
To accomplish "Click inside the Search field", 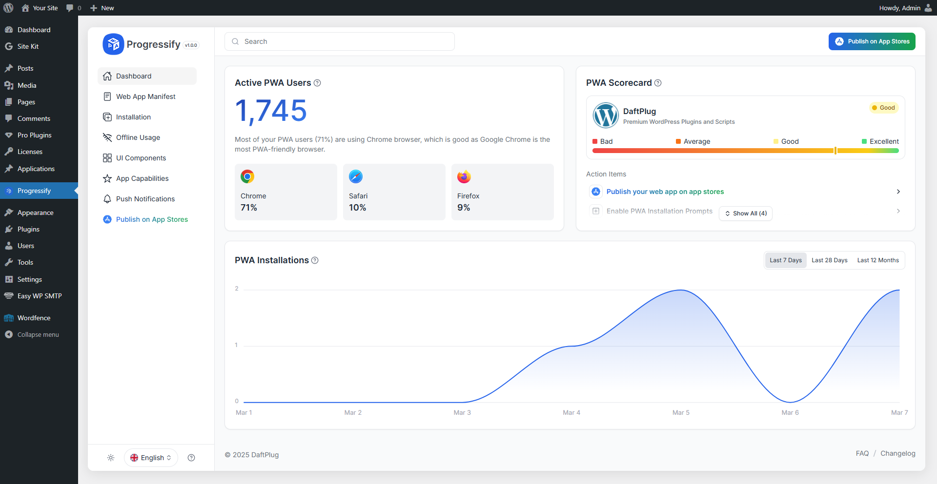I will (339, 41).
